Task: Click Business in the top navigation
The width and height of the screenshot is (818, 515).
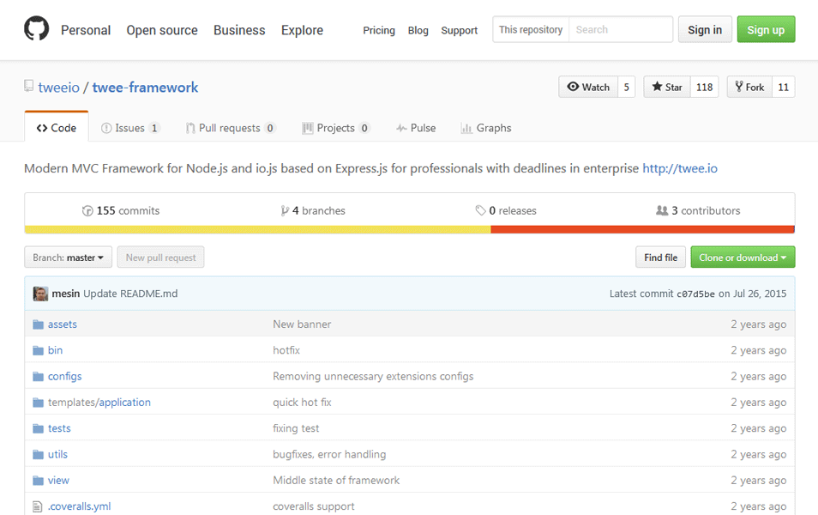Action: (x=239, y=30)
